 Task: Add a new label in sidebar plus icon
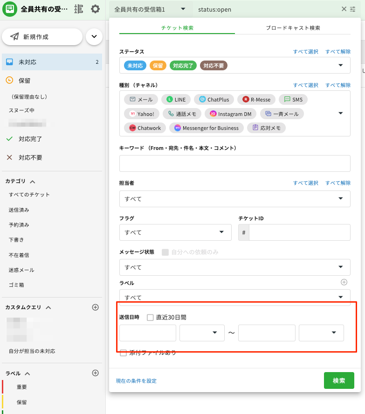click(95, 373)
